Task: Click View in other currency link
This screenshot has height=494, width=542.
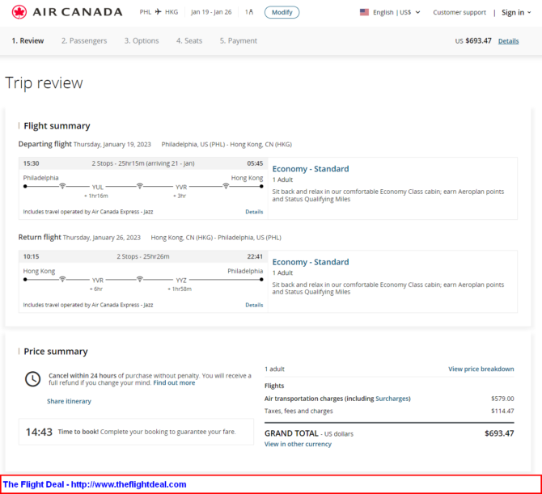Action: coord(298,444)
